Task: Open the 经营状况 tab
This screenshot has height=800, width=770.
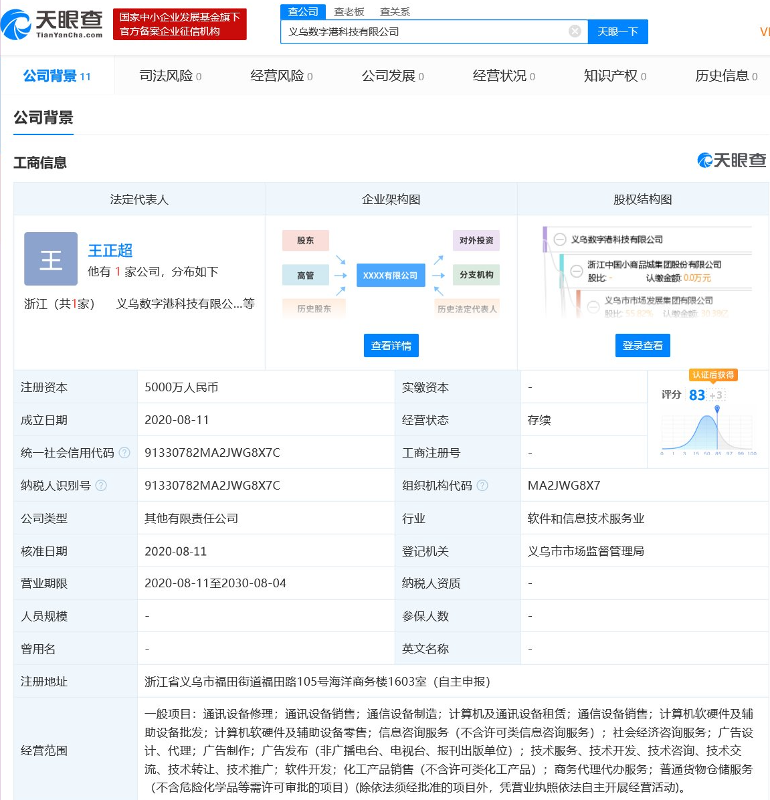Action: pyautogui.click(x=504, y=76)
